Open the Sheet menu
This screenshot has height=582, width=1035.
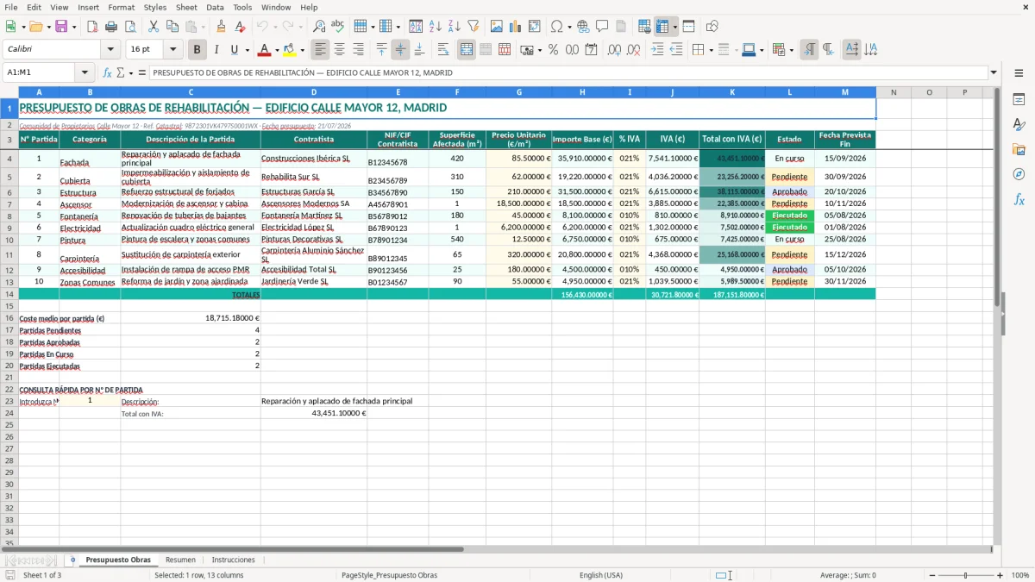click(186, 7)
